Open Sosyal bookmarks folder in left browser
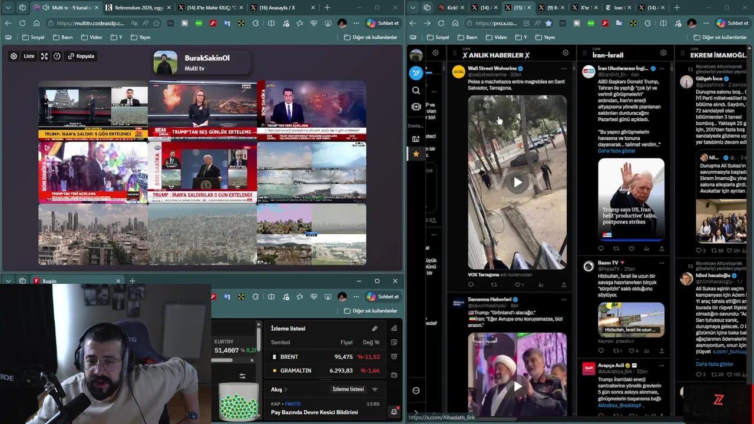 [x=34, y=37]
